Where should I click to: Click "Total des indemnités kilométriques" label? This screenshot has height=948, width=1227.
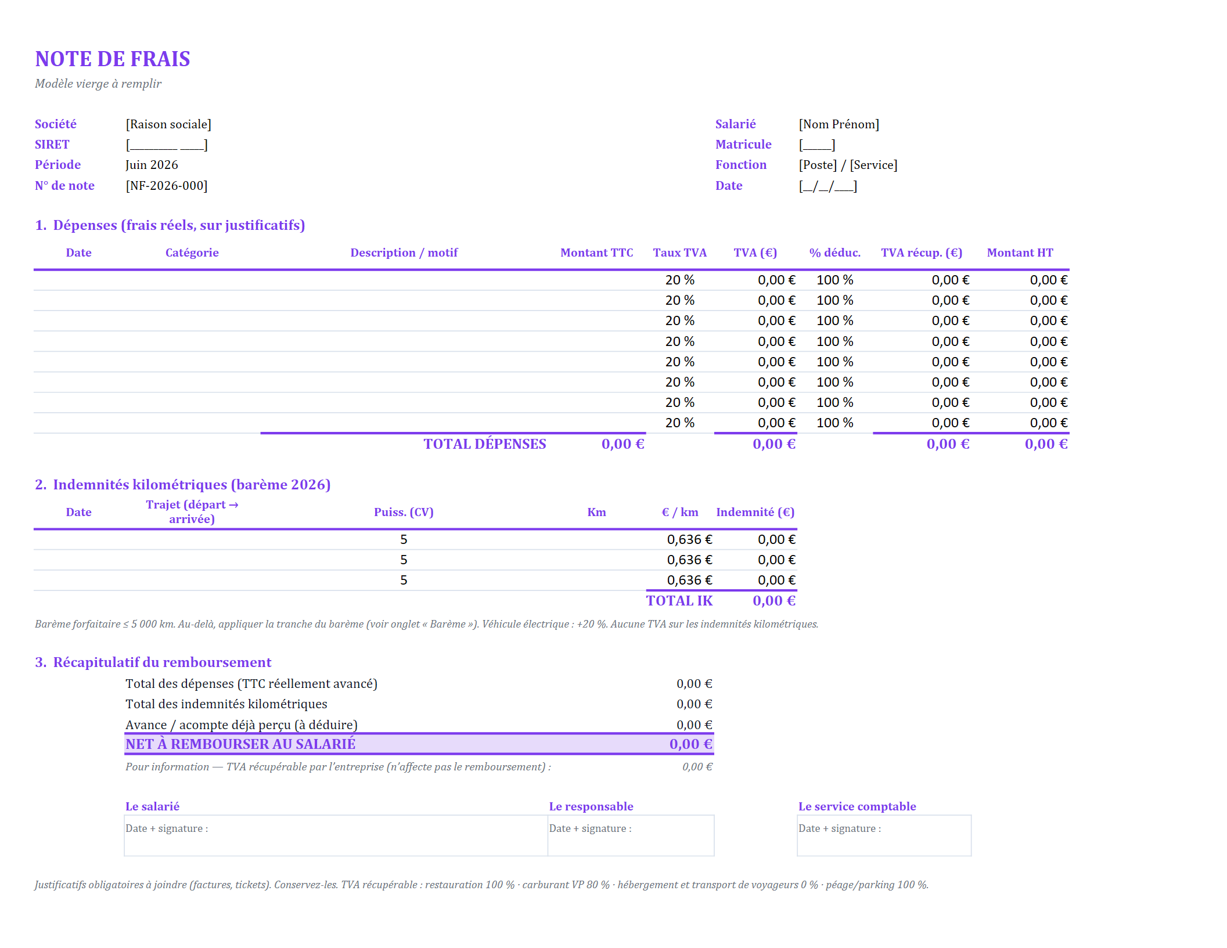pyautogui.click(x=226, y=704)
